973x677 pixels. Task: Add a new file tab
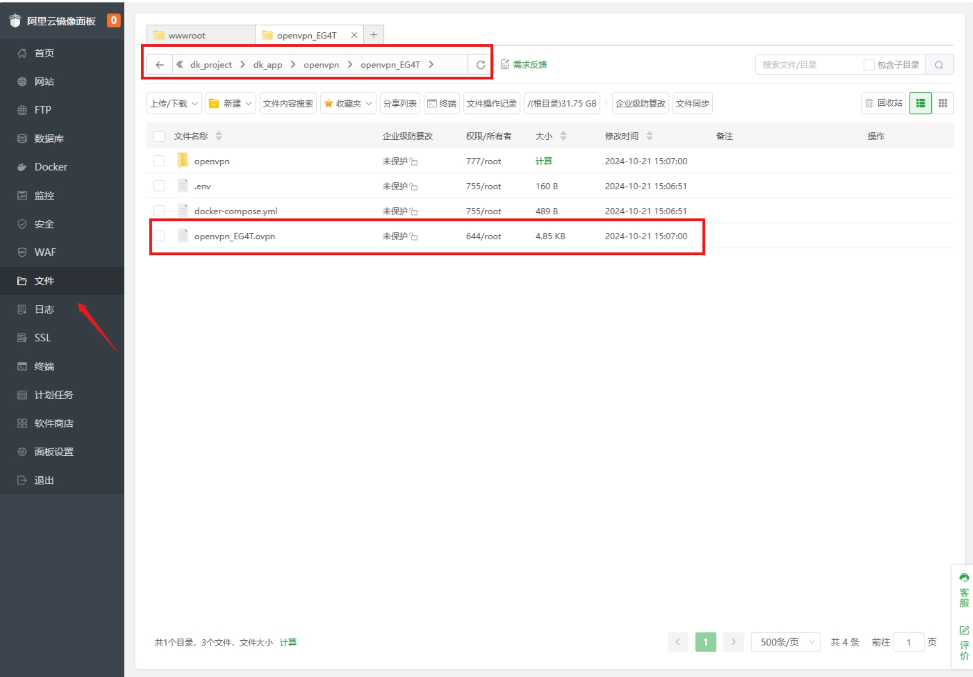coord(374,35)
